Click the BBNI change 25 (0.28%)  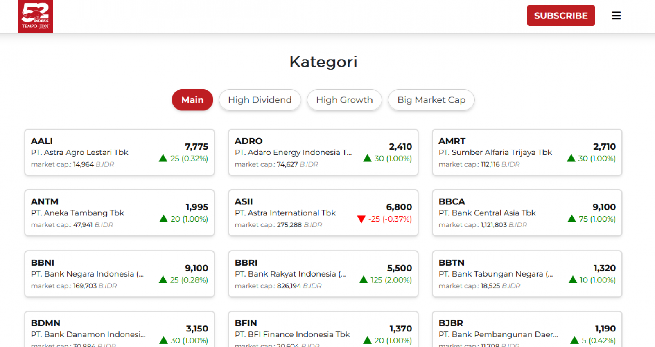coord(189,280)
